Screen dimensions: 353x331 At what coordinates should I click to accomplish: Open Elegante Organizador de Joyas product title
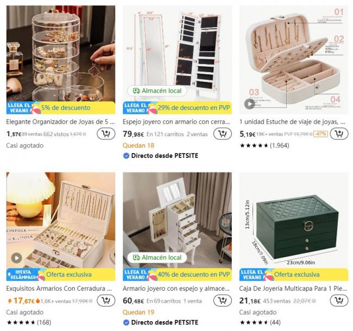pyautogui.click(x=61, y=122)
